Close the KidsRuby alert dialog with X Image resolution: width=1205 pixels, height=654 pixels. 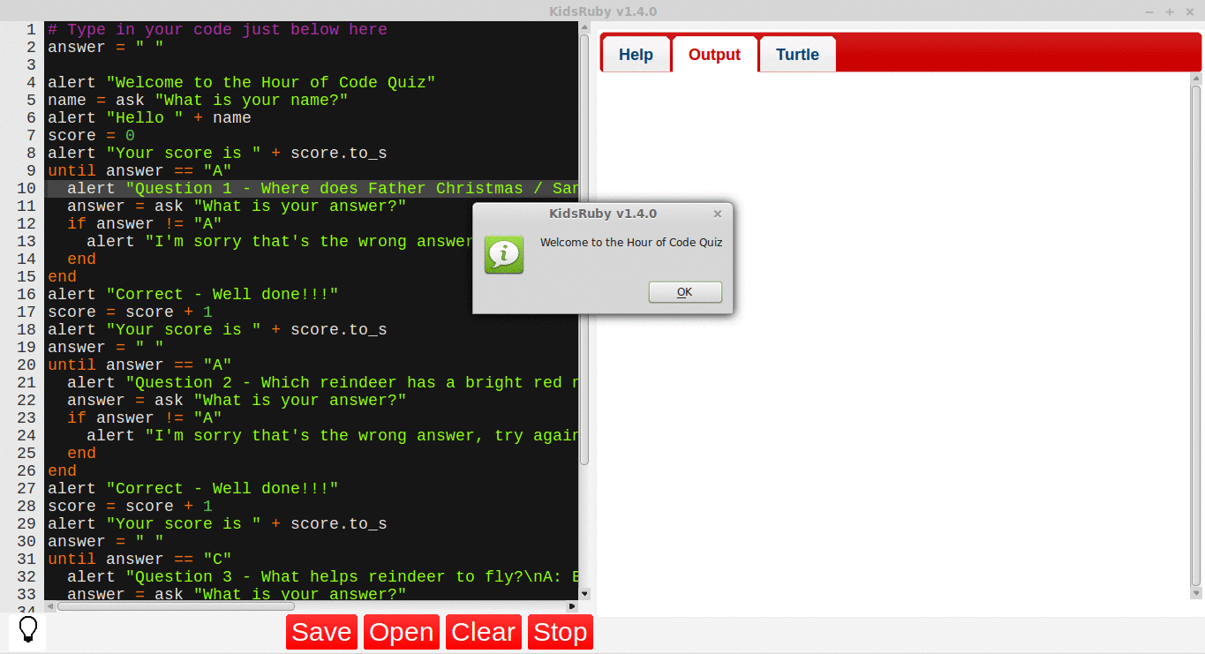(717, 214)
